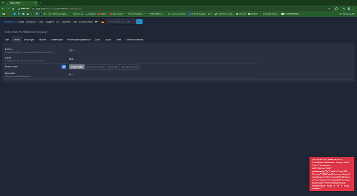Open the apps grid in bookmarks bar
The image size is (357, 196).
point(4,14)
